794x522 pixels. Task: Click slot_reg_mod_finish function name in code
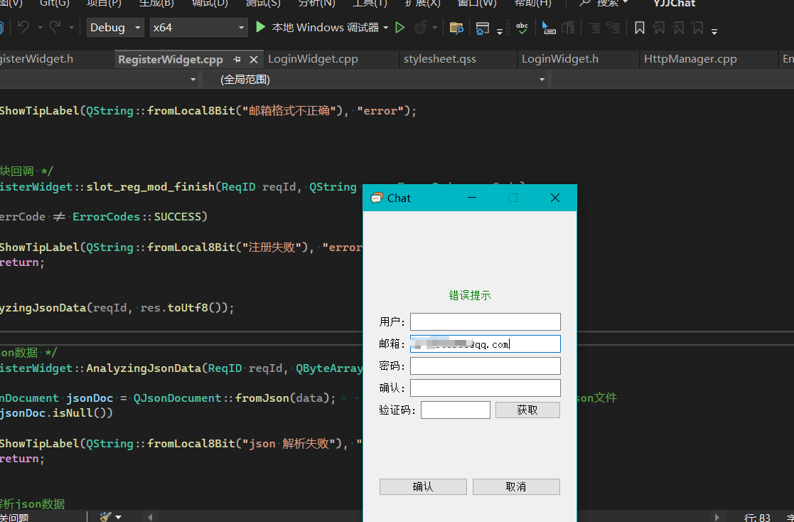pyautogui.click(x=151, y=187)
